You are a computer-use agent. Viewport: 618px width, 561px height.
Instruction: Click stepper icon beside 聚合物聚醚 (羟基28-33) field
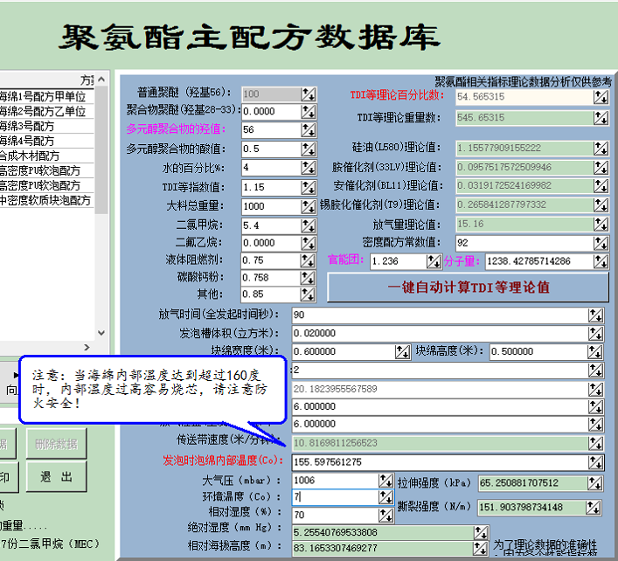[x=309, y=112]
